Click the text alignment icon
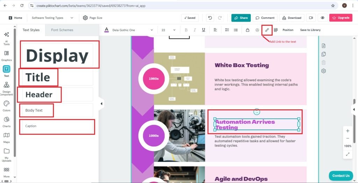The image size is (358, 183). [215, 30]
